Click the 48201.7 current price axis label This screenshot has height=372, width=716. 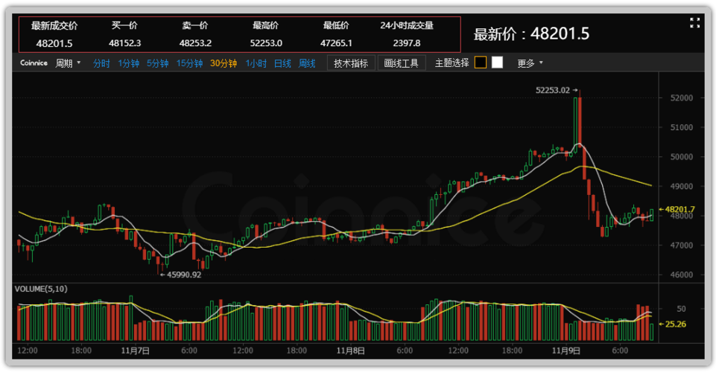[x=679, y=210]
